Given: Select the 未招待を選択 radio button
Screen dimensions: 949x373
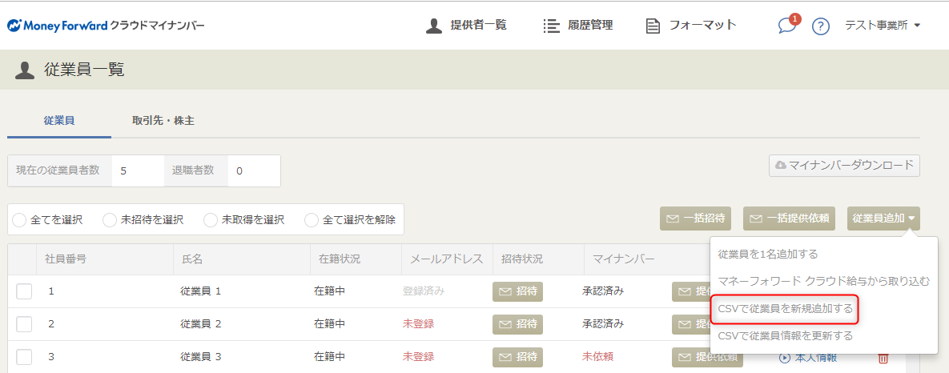Looking at the screenshot, I should click(110, 220).
